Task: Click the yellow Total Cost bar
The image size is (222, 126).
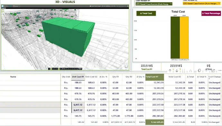Action: [x=184, y=38]
